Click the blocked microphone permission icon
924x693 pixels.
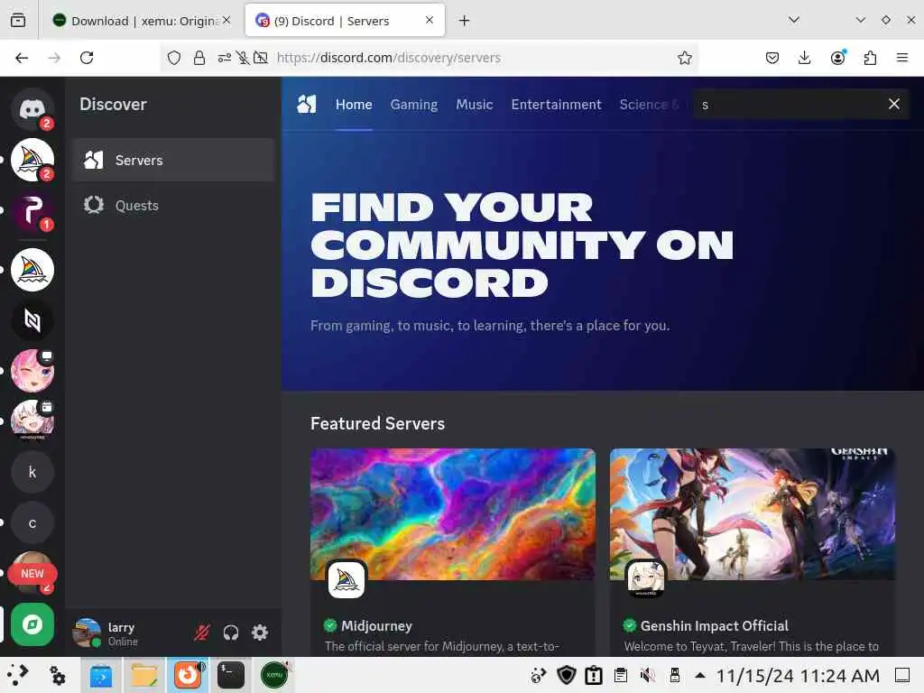click(242, 58)
